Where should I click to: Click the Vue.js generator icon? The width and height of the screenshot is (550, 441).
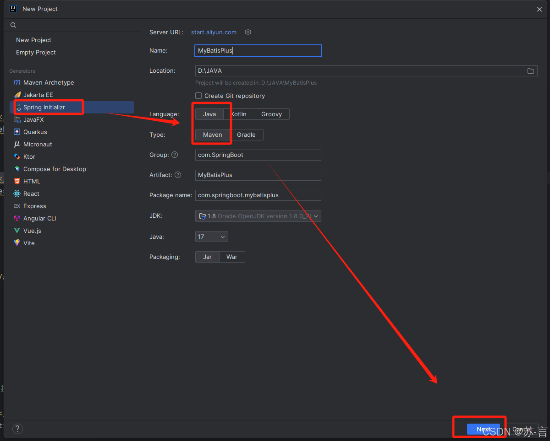(x=17, y=231)
